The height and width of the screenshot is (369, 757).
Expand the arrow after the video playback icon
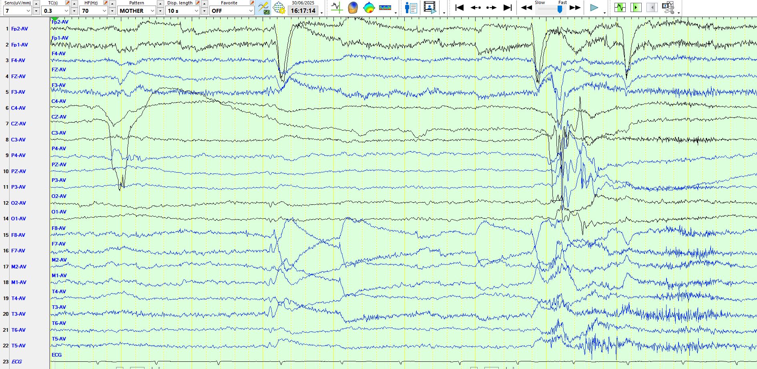click(x=444, y=12)
